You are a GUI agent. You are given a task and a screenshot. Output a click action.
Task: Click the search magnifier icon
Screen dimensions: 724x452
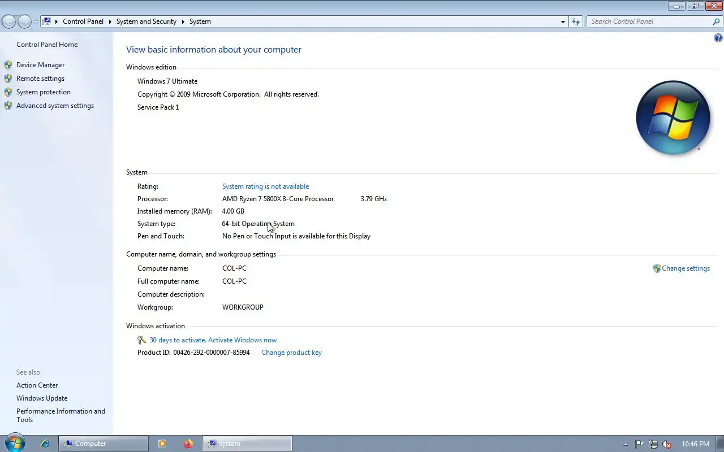(716, 21)
